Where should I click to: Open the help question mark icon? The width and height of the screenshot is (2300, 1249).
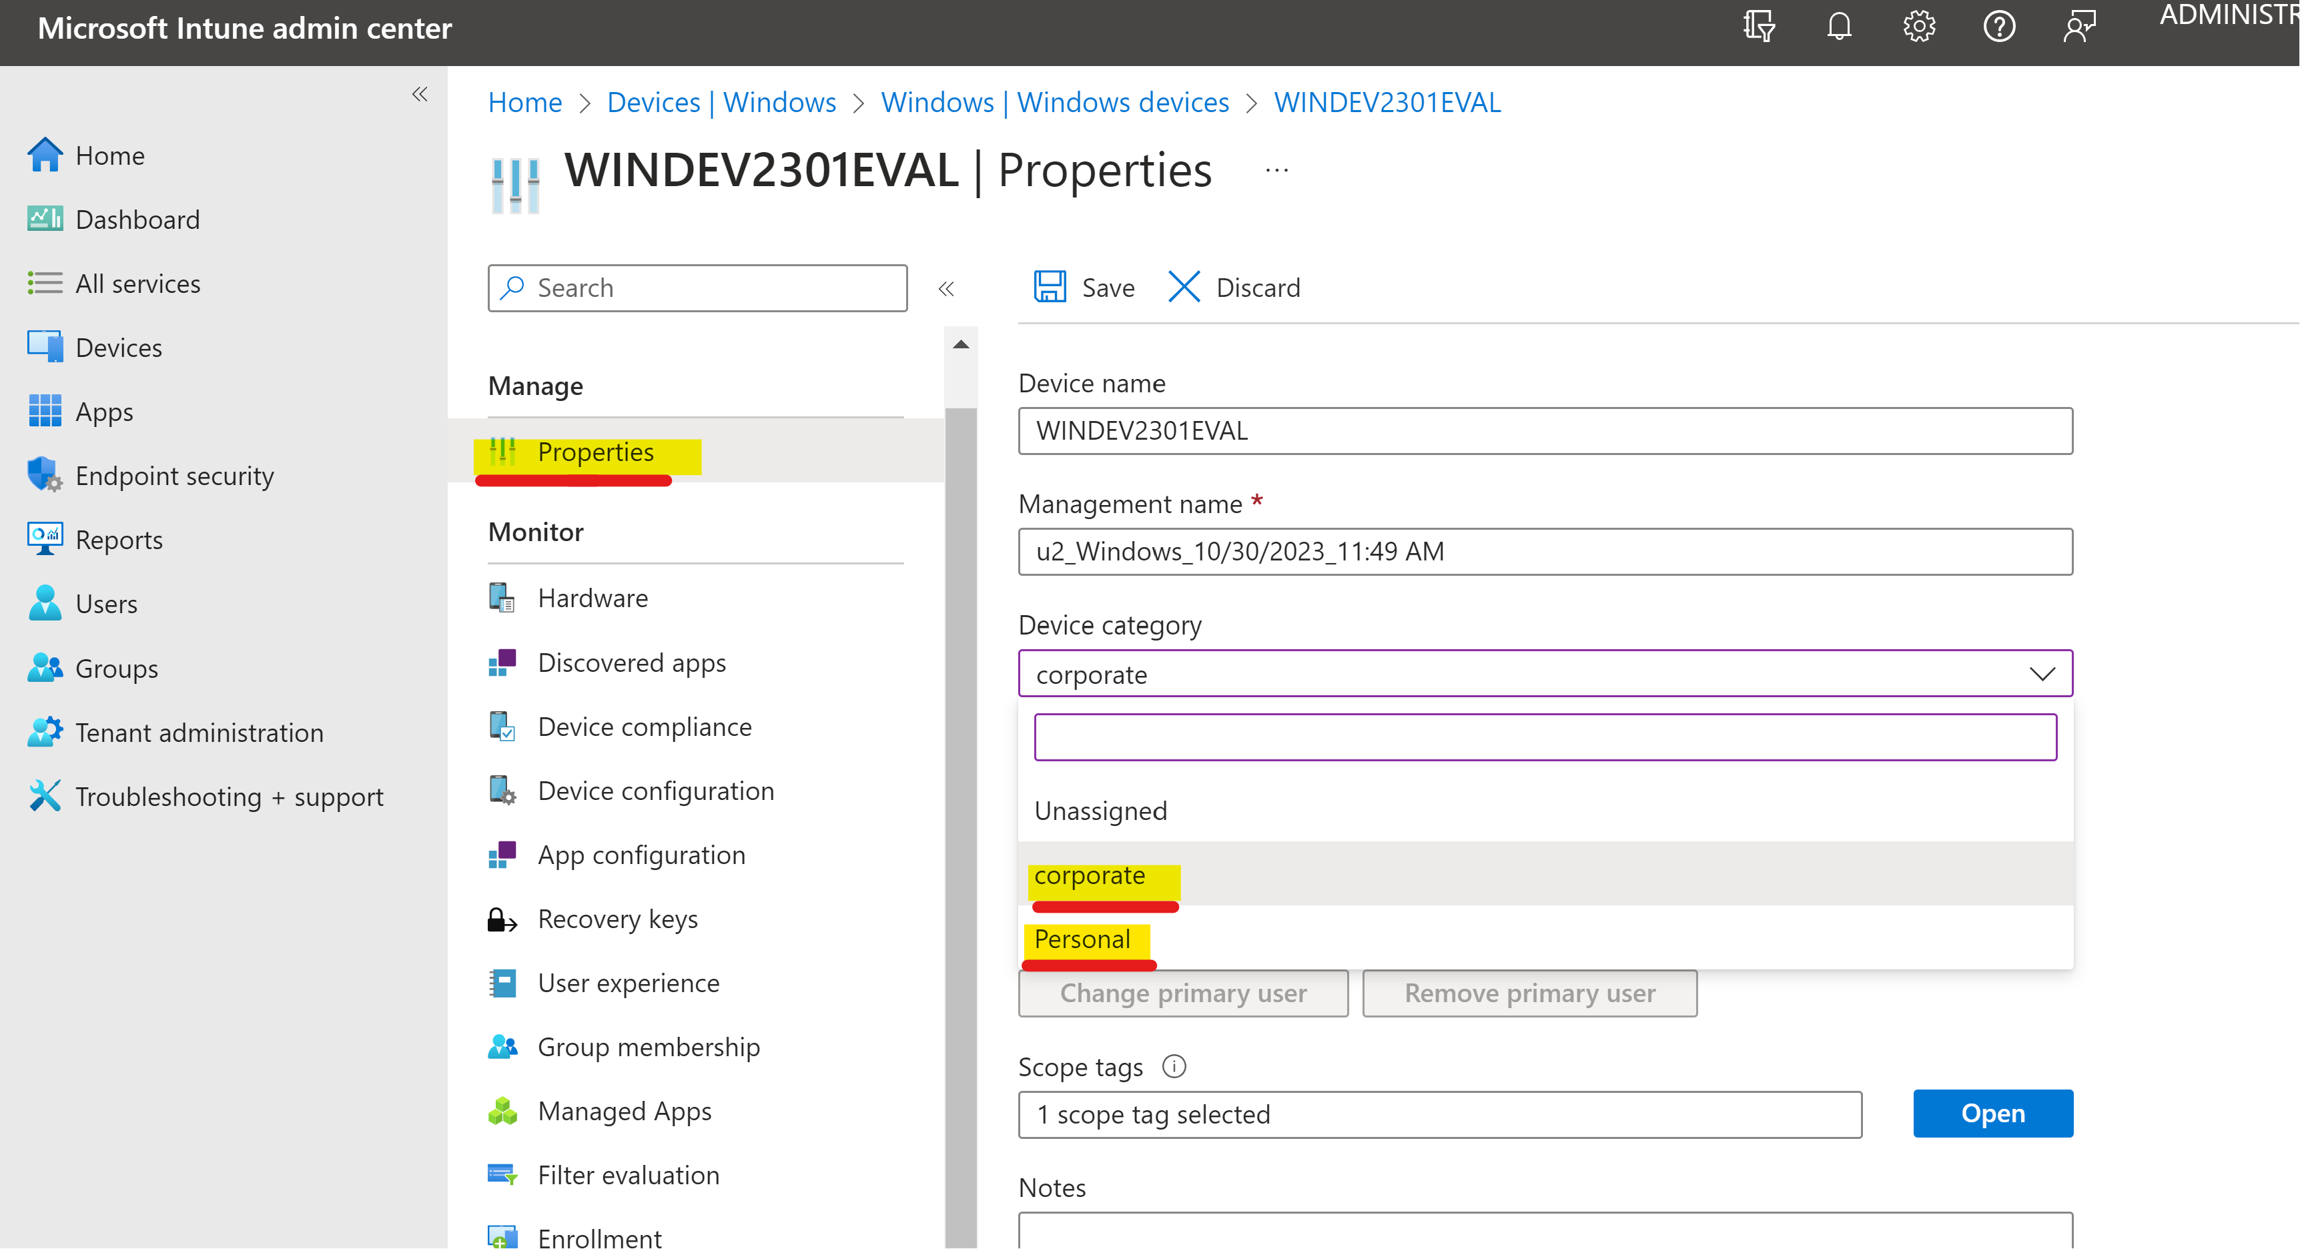pos(1999,27)
